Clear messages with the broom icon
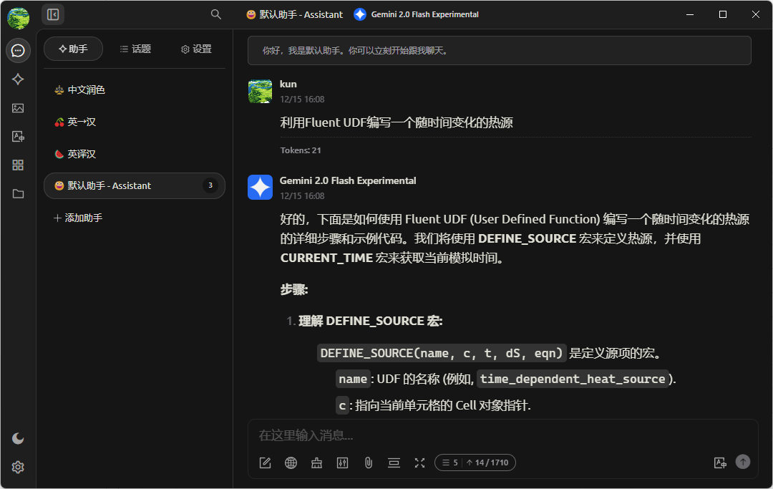 click(x=316, y=463)
